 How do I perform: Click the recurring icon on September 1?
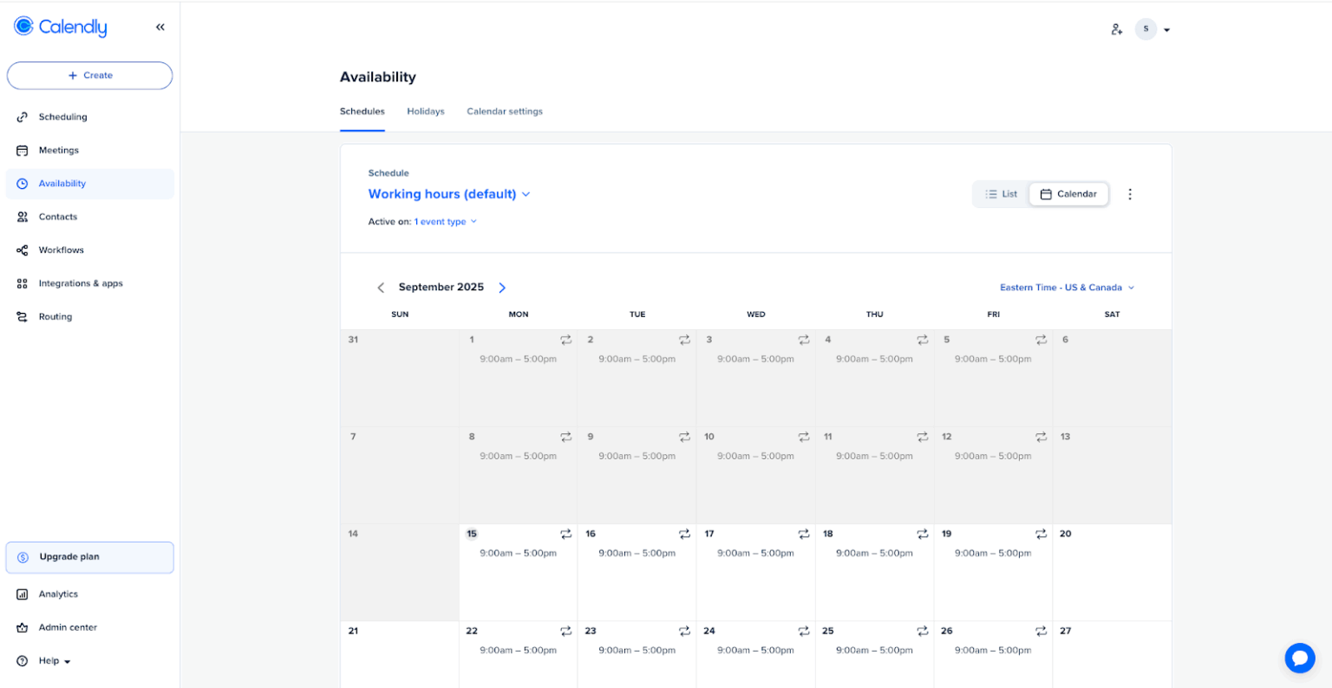coord(566,340)
